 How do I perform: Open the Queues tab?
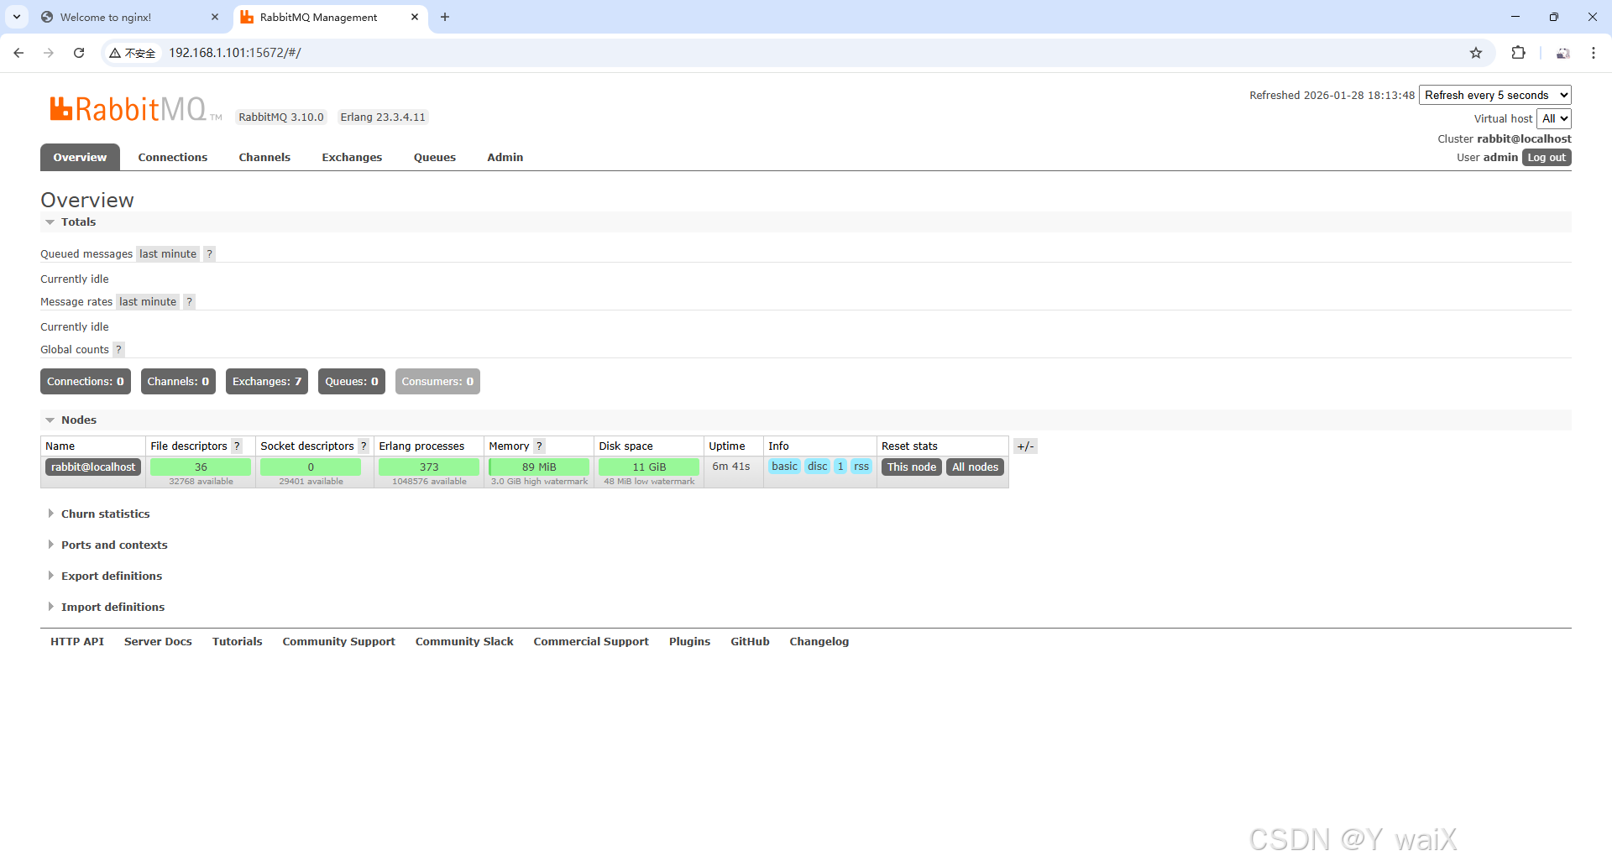(x=435, y=158)
